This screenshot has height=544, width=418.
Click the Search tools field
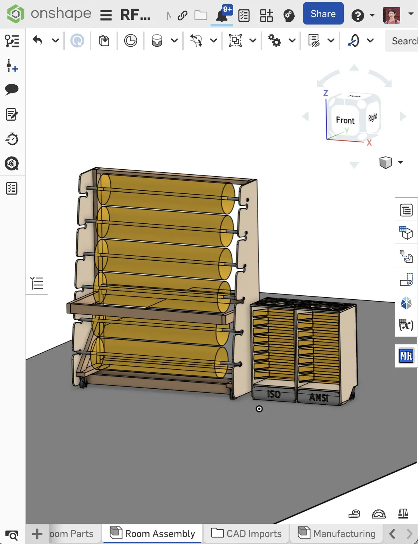[402, 41]
